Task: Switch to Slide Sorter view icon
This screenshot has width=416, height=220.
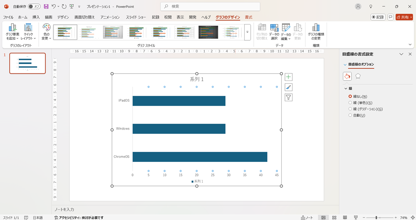Action: 334,218
